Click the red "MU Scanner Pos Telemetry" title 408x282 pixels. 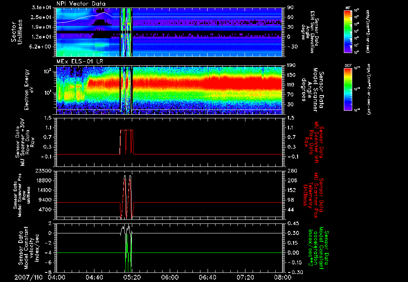tap(313, 195)
